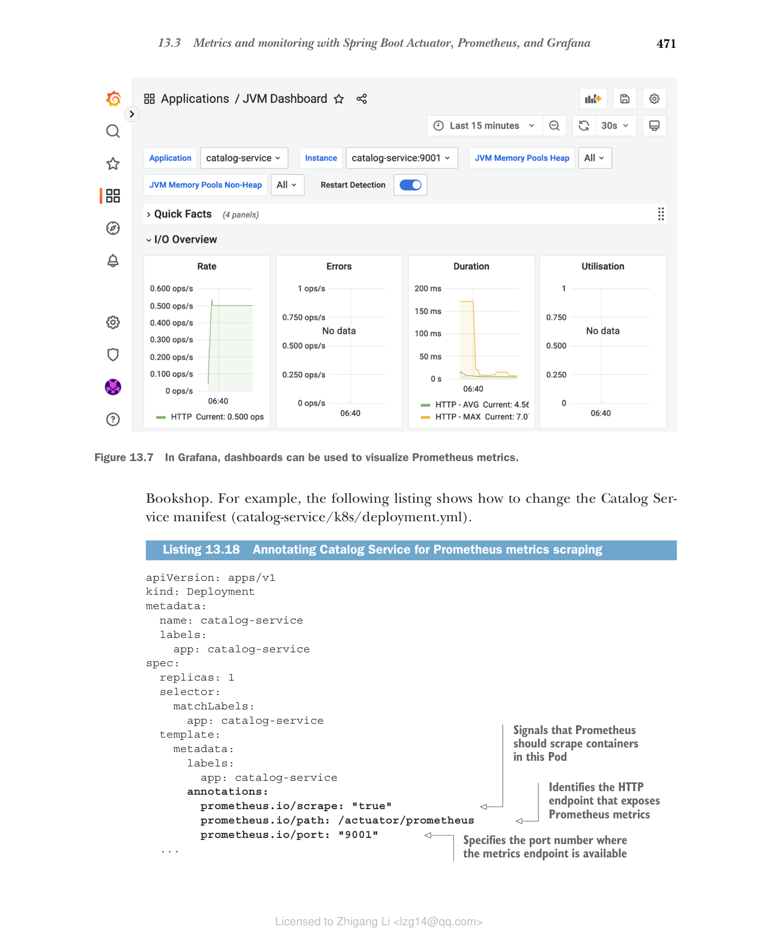Click the Quick Facts row drag handle
This screenshot has height=951, width=758.
tap(661, 214)
